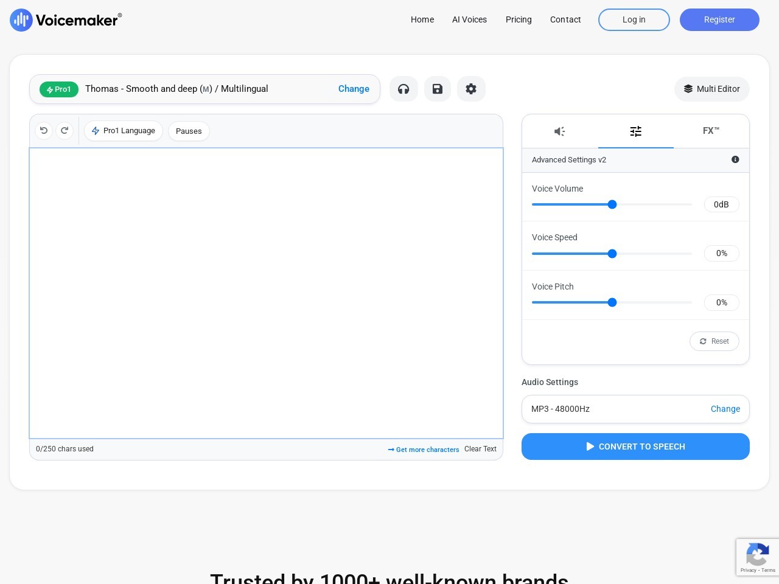
Task: Open the FX tab
Action: [711, 131]
